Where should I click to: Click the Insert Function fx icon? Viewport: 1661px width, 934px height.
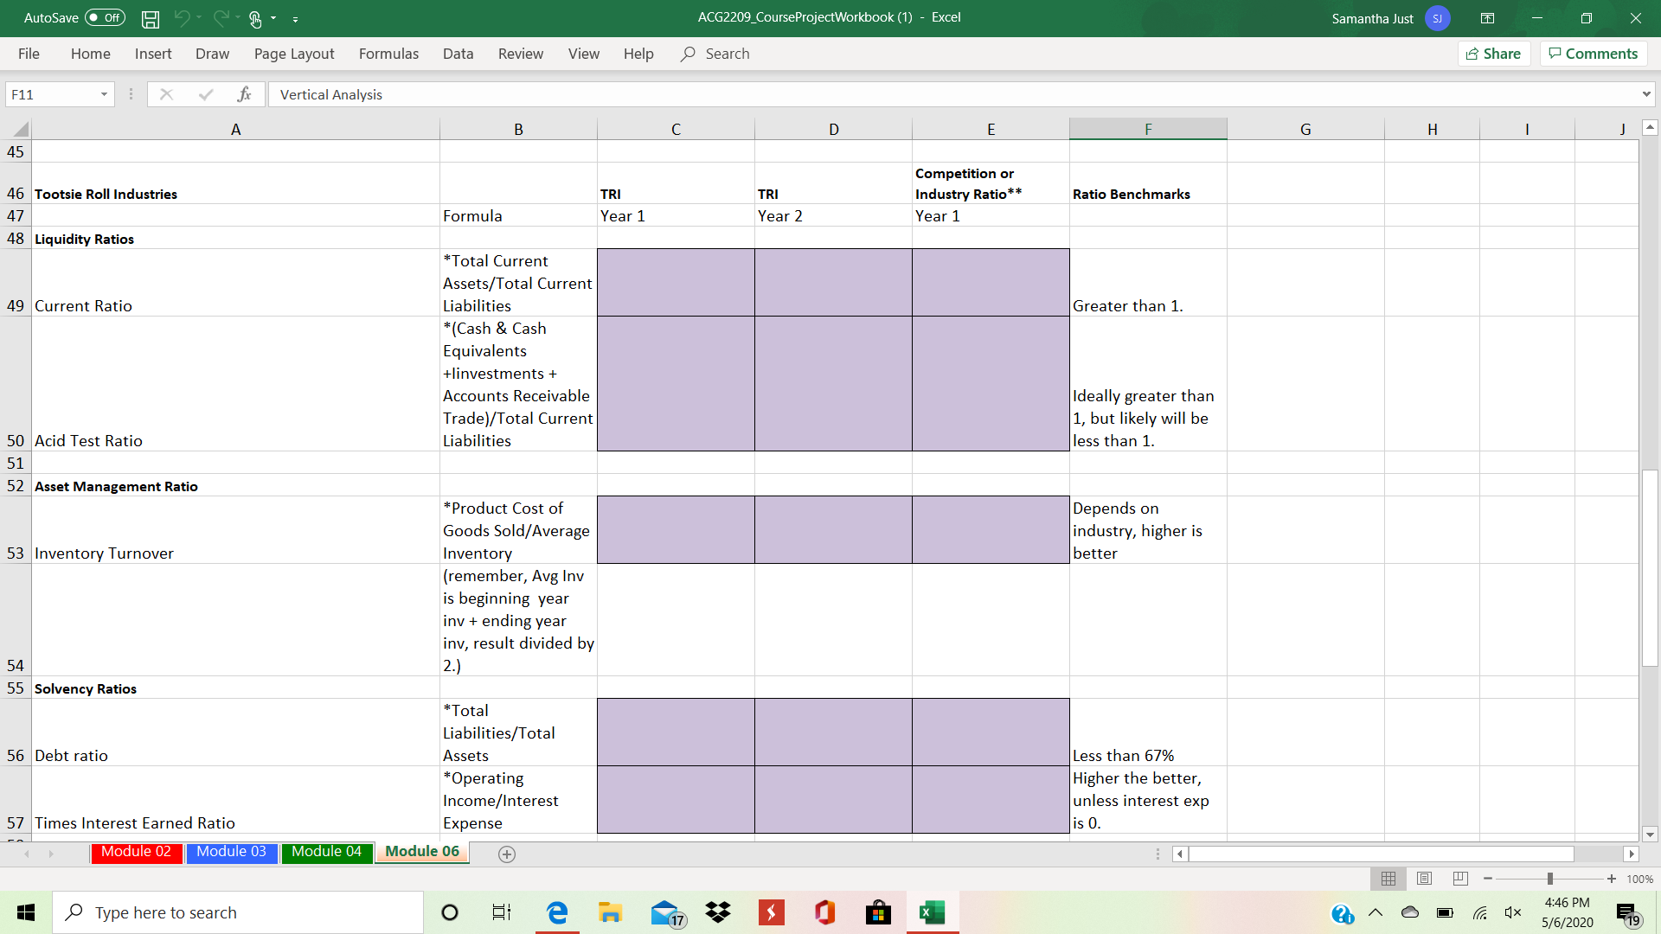click(x=245, y=94)
